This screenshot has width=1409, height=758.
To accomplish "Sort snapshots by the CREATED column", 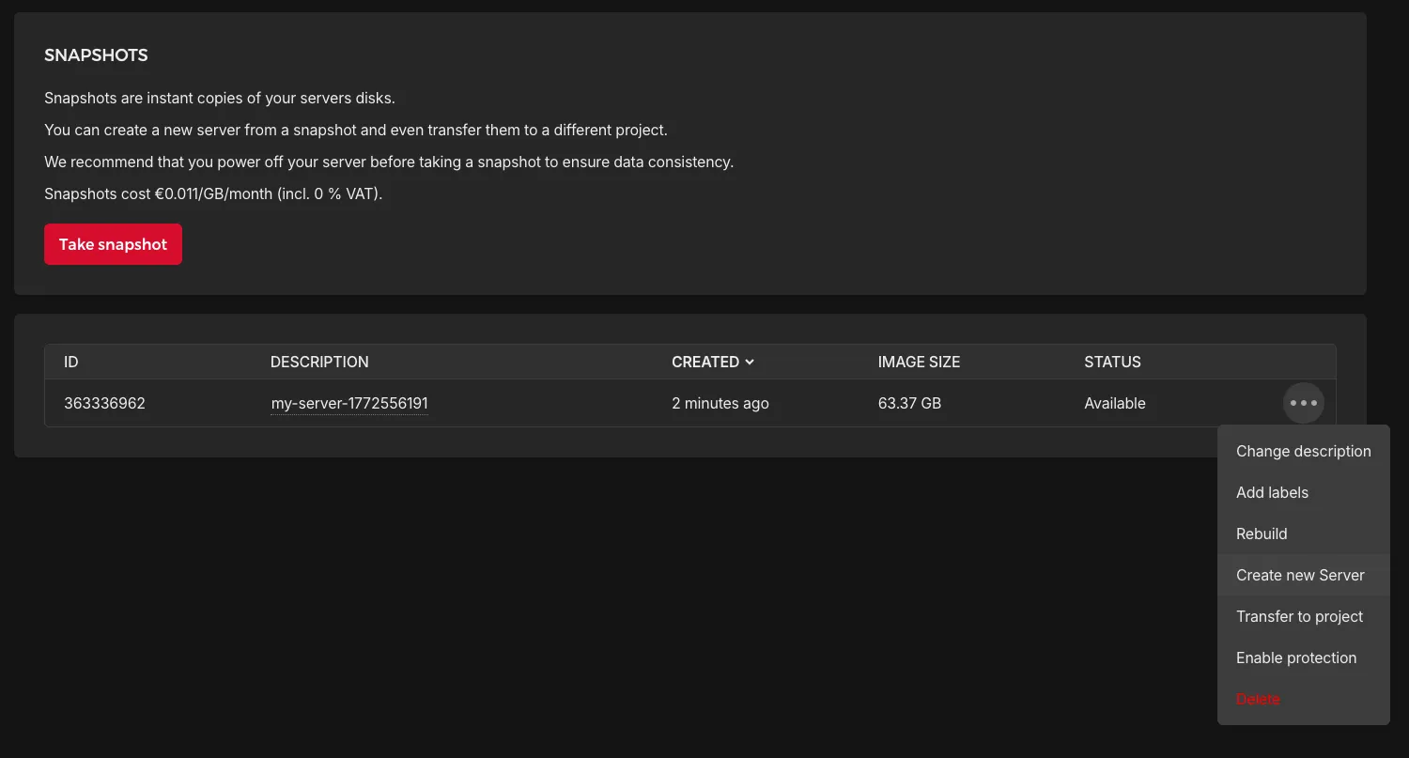I will click(713, 362).
